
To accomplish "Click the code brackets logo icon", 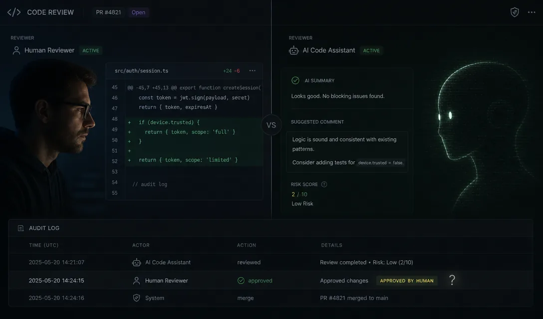I will tap(14, 12).
